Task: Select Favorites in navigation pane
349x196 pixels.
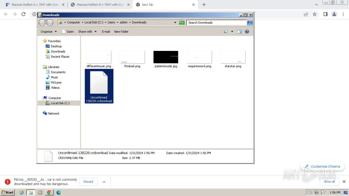Action: pos(52,41)
